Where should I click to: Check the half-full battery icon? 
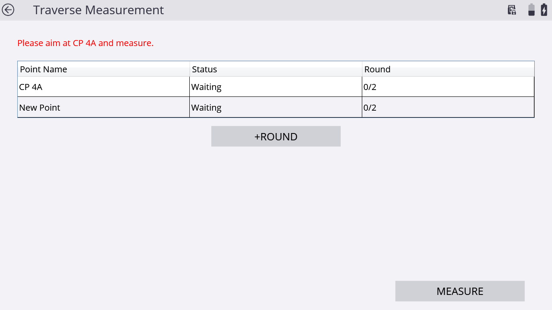tap(531, 10)
